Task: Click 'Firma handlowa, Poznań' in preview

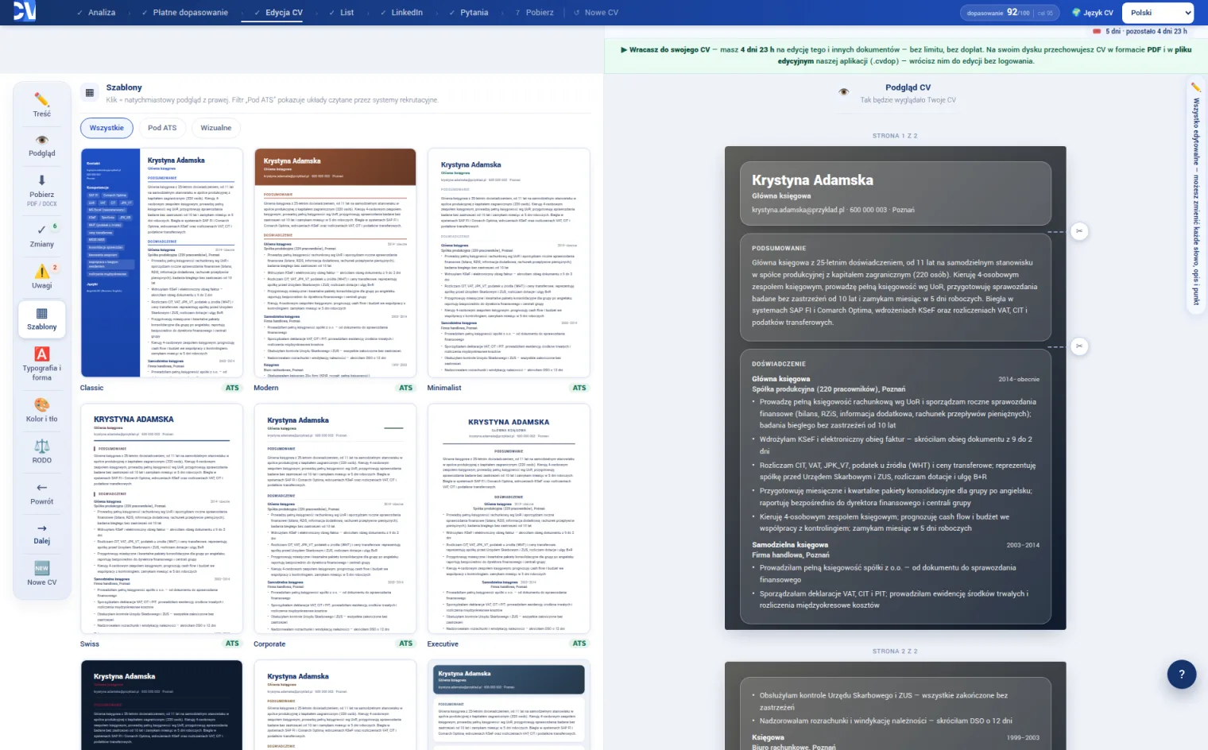Action: (x=790, y=555)
